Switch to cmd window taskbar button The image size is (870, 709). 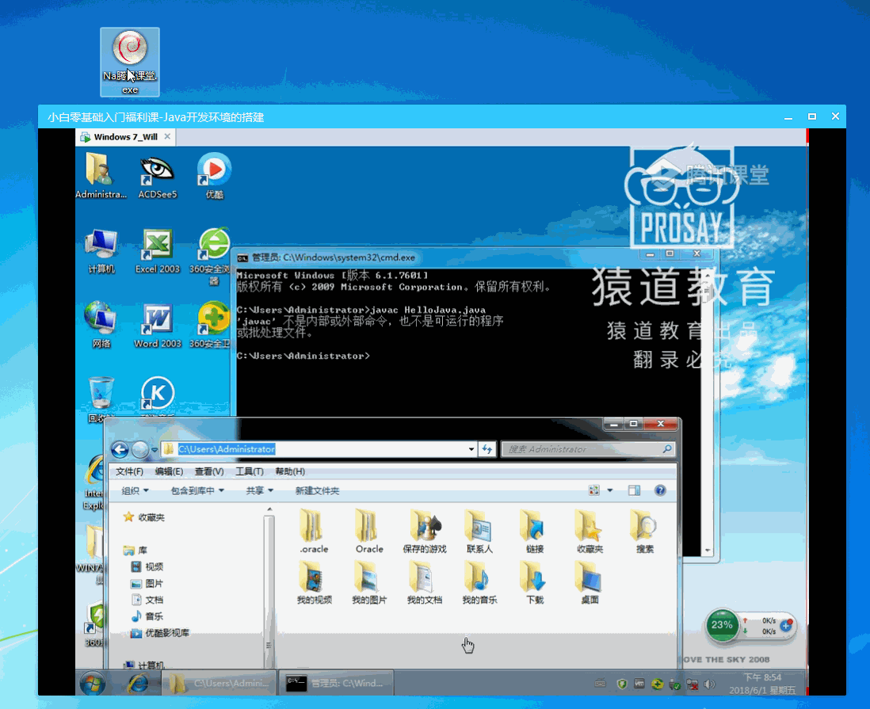(336, 683)
